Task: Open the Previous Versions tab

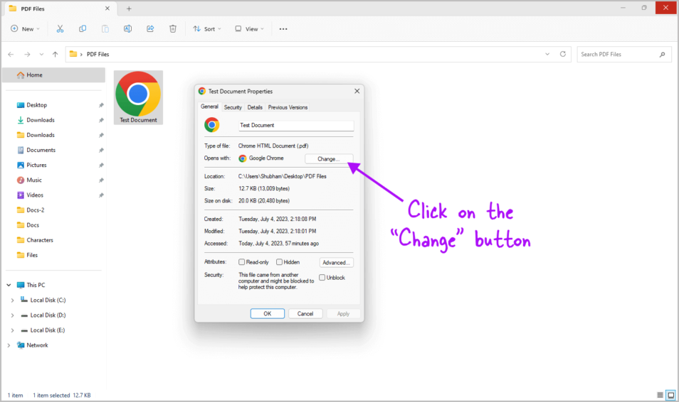Action: tap(288, 107)
